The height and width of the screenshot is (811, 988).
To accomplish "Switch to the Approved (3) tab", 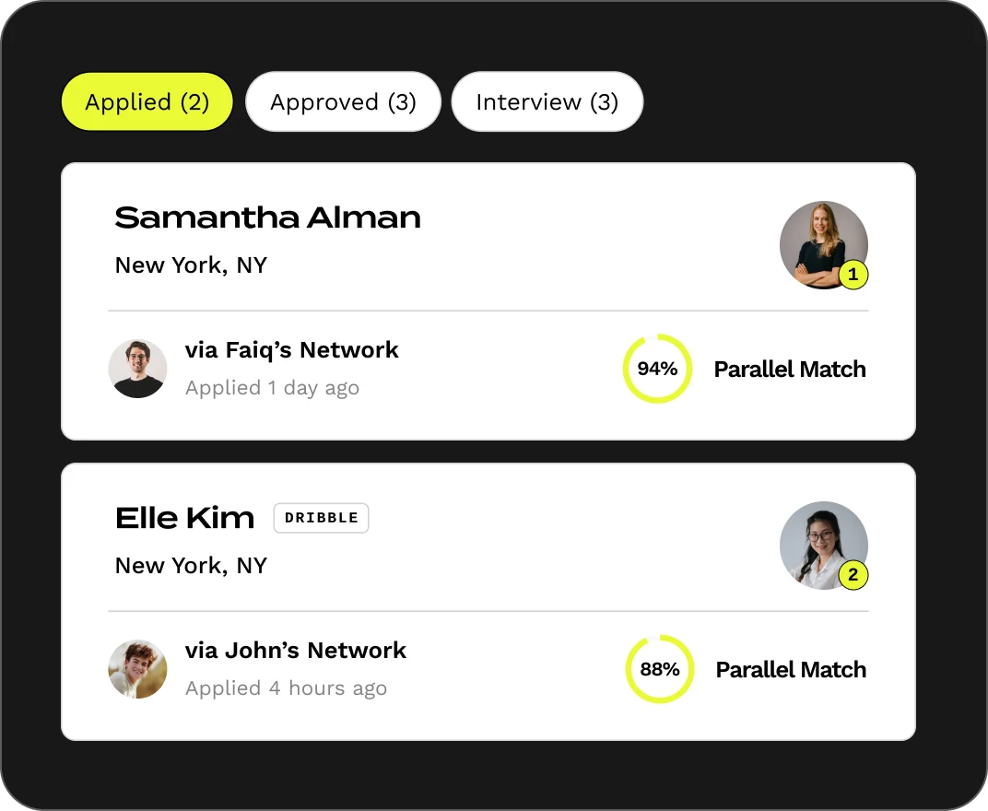I will [x=343, y=101].
